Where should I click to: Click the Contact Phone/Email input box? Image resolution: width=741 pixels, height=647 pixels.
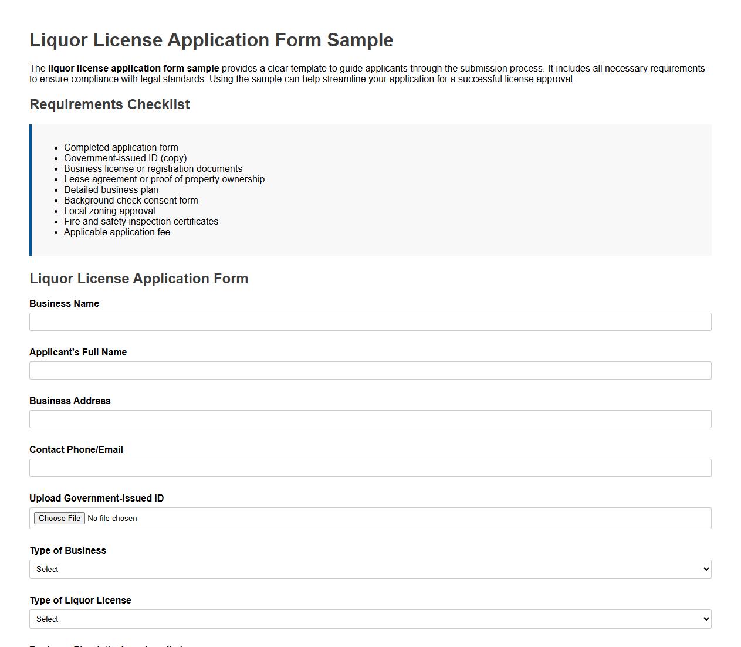(x=370, y=468)
